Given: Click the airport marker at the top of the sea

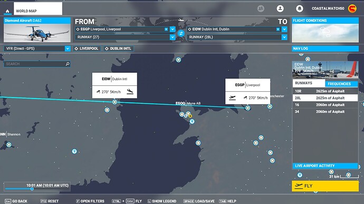Looking at the screenshot, I should click(x=178, y=60).
